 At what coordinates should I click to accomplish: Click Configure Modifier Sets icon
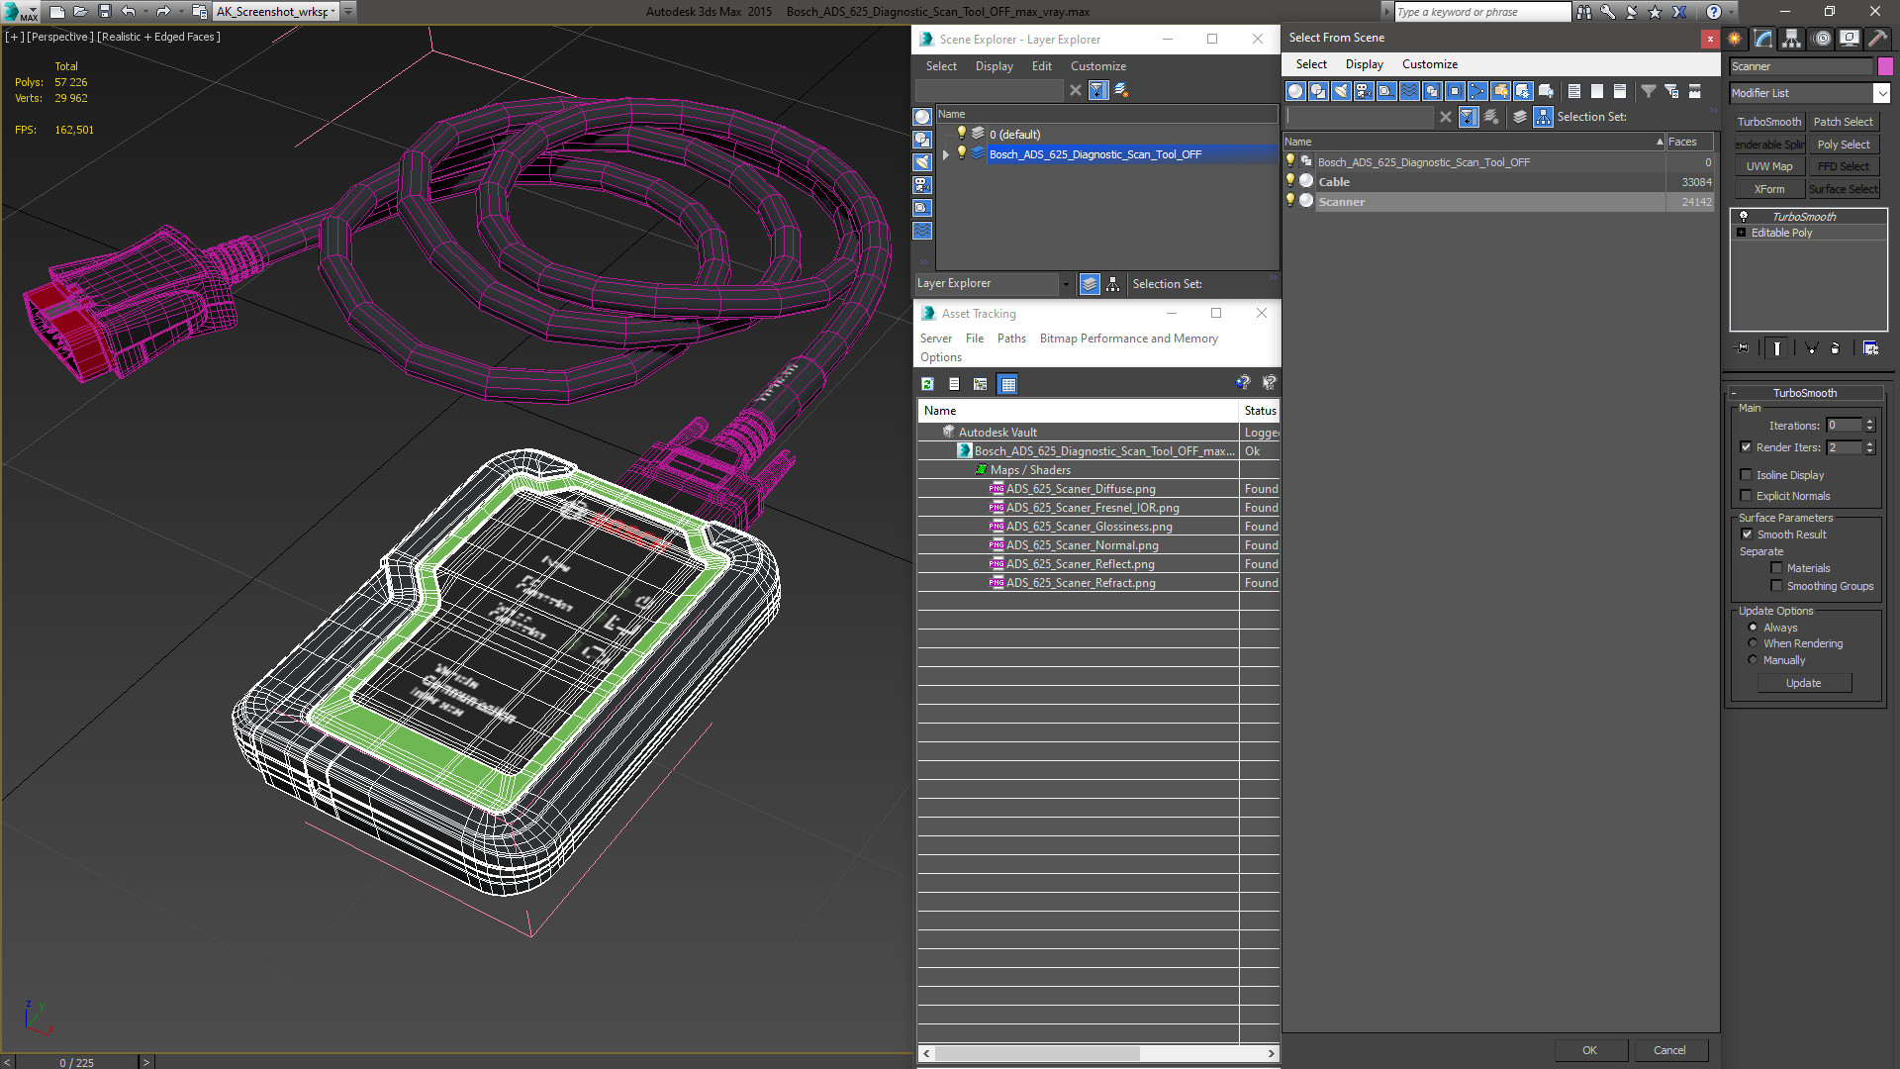pyautogui.click(x=1870, y=348)
